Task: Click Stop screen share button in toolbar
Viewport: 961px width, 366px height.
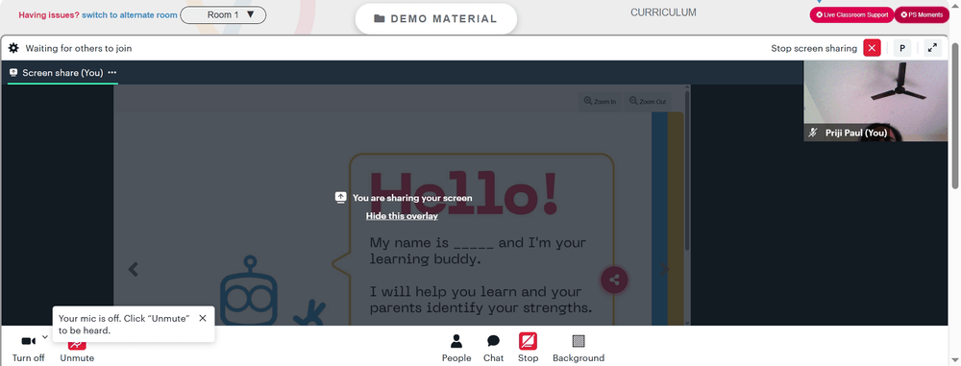Action: (x=528, y=348)
